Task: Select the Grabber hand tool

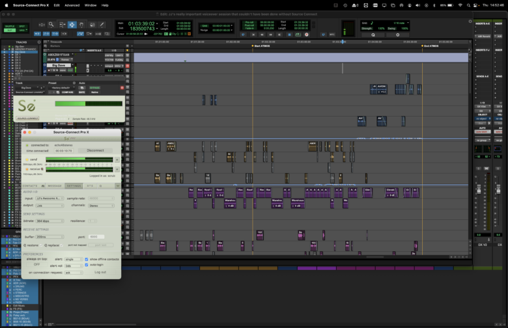Action: click(x=81, y=25)
